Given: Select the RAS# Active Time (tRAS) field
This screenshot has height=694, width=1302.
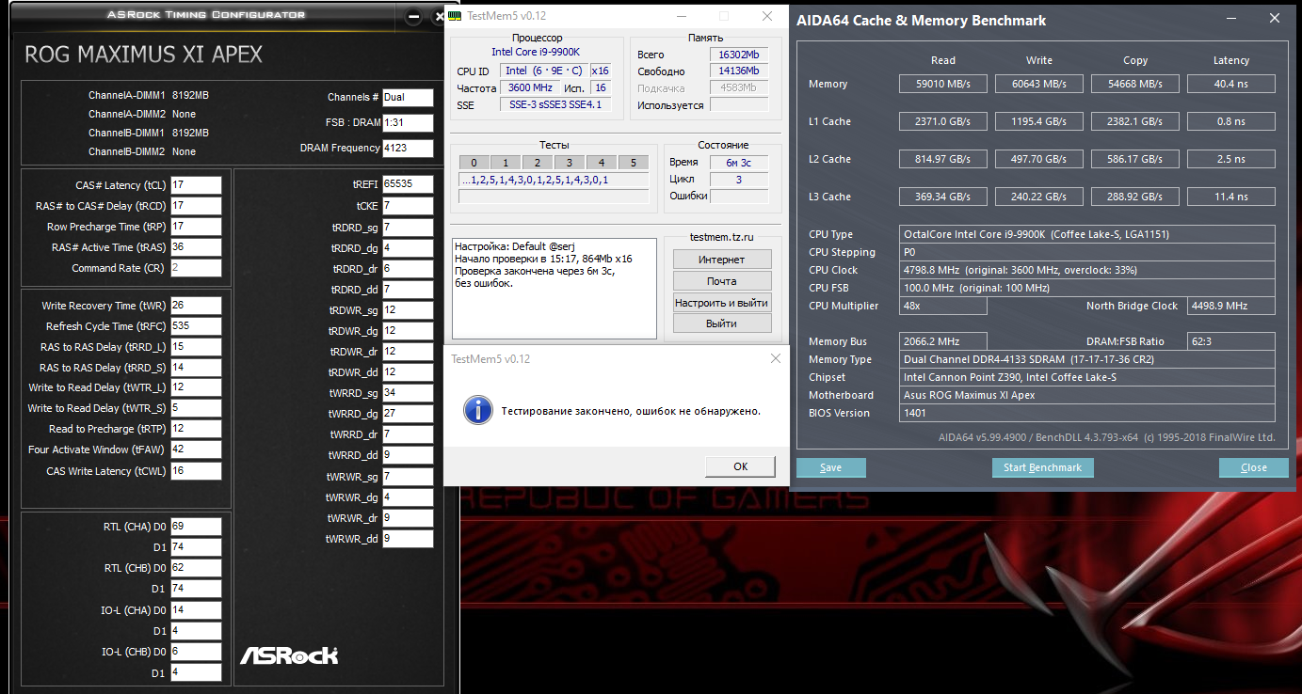Looking at the screenshot, I should 196,247.
